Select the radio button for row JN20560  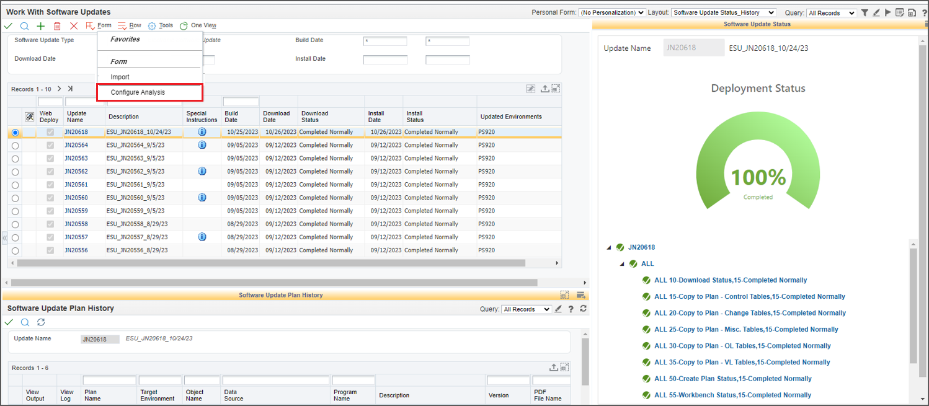16,198
